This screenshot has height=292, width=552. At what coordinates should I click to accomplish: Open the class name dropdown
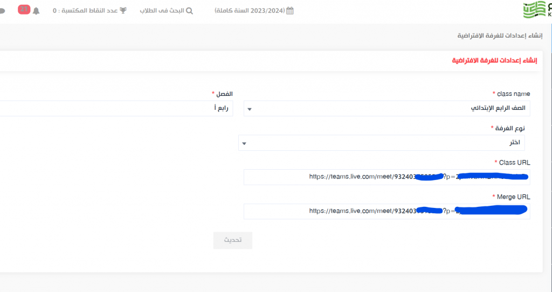387,108
